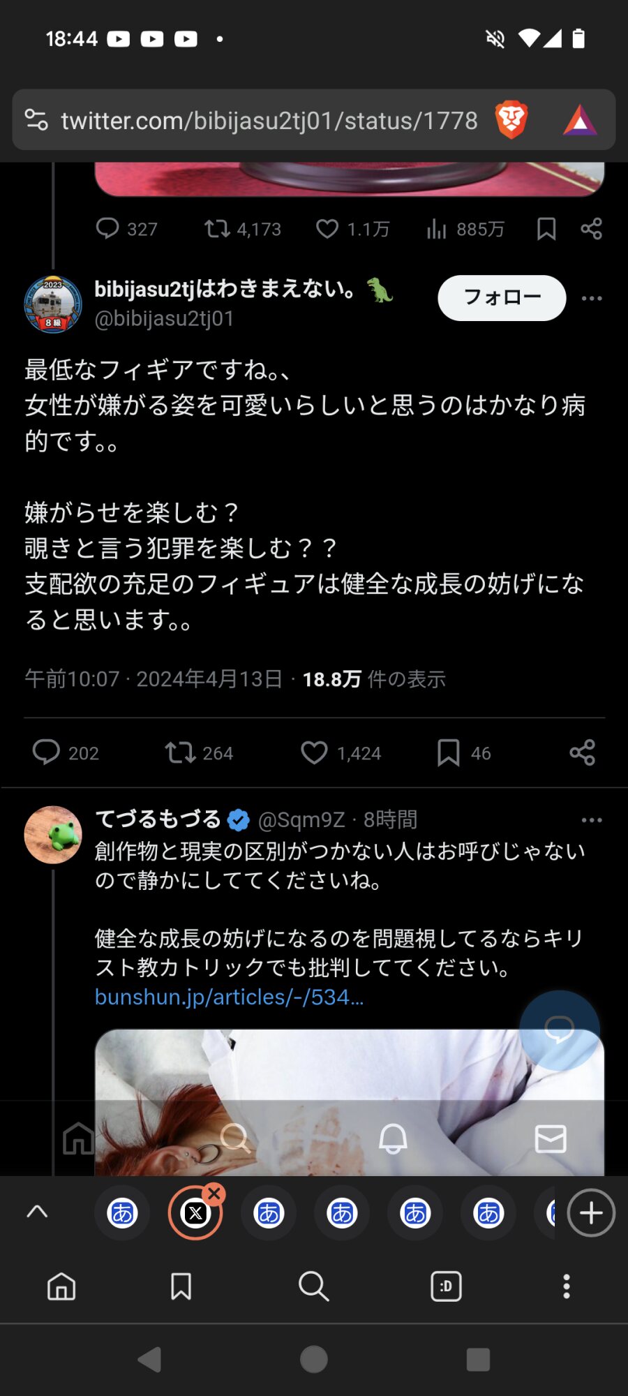Open the browser three-dot menu
Screen dimensions: 628x1396
[x=566, y=1286]
